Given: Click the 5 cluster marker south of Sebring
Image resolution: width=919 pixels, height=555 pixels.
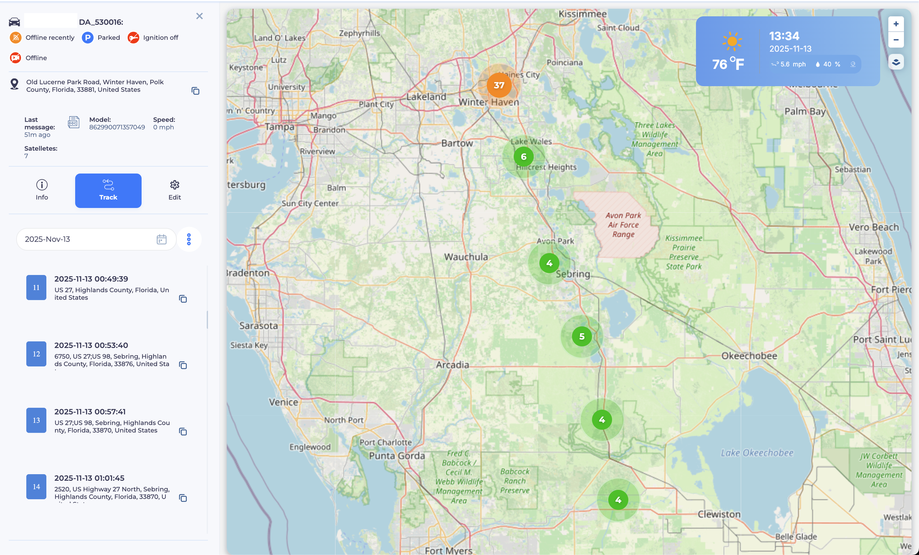Looking at the screenshot, I should [582, 336].
